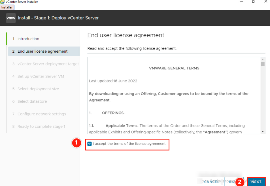The image size is (270, 186).
Task: Select the Configure network settings step
Action: [x=41, y=114]
